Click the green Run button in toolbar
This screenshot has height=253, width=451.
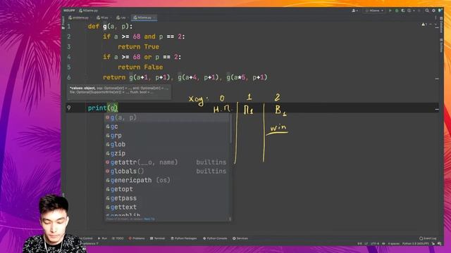pos(390,11)
